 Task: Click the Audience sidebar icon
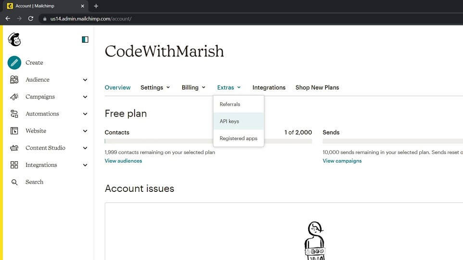point(14,80)
